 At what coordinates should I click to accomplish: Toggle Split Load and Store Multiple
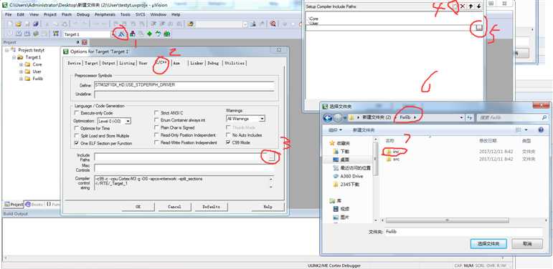point(77,136)
